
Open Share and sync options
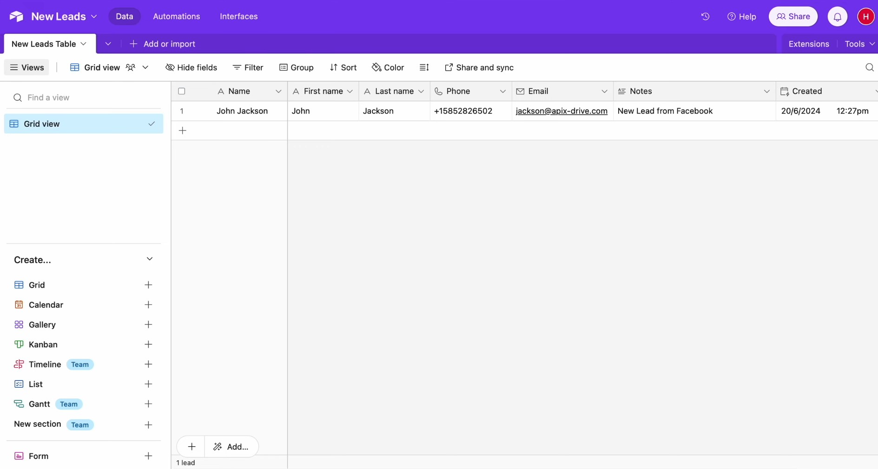click(x=479, y=67)
